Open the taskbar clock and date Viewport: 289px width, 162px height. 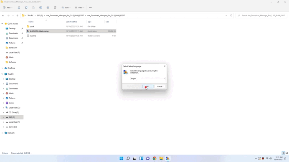point(278,159)
